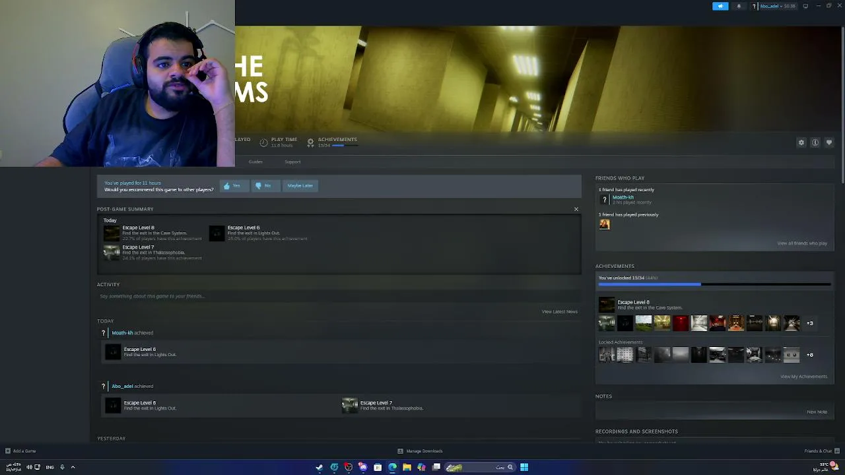Click the thumbs-down No recommend button
The image size is (845, 475).
point(264,186)
